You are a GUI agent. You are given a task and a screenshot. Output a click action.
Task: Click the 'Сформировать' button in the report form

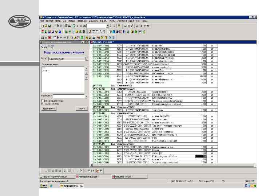point(49,109)
